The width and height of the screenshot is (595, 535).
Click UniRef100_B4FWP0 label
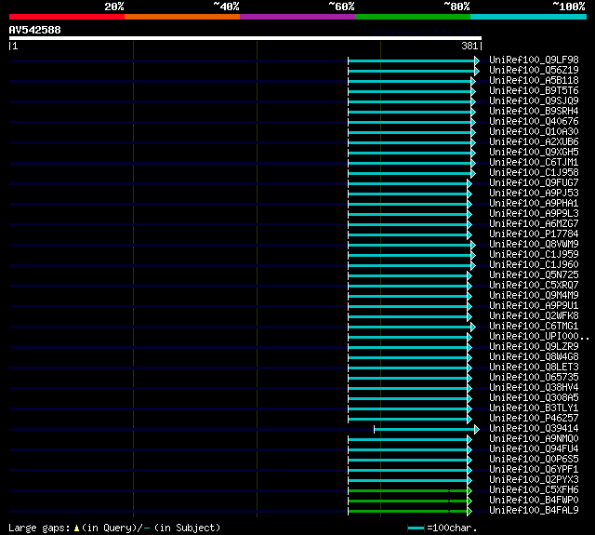pos(534,501)
